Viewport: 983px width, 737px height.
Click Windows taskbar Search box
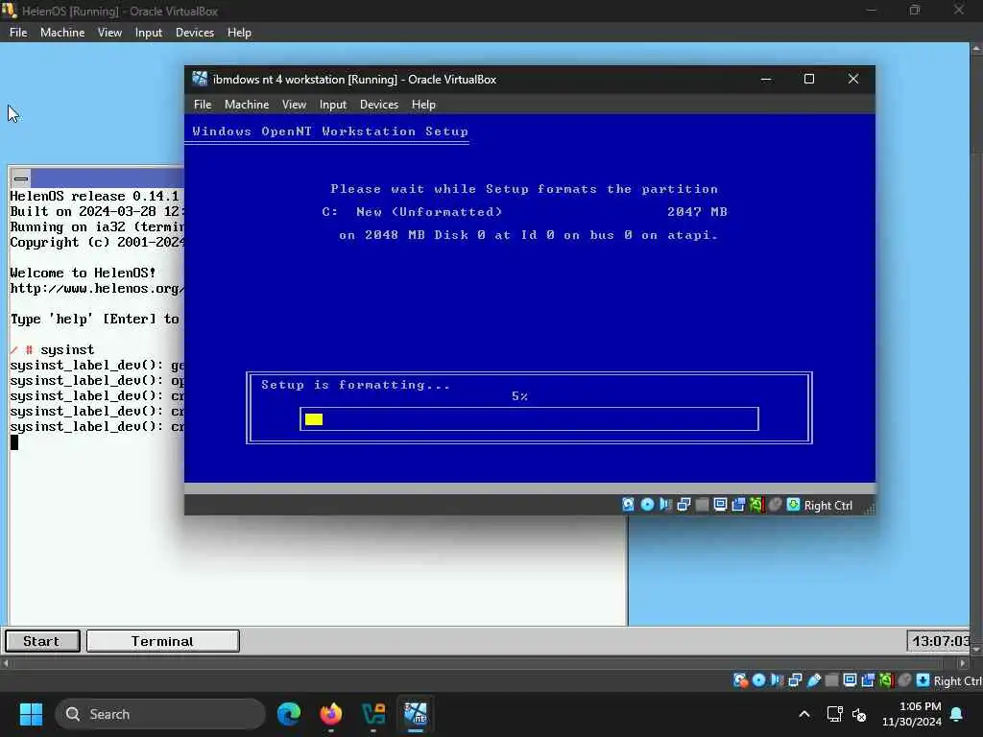pyautogui.click(x=160, y=714)
